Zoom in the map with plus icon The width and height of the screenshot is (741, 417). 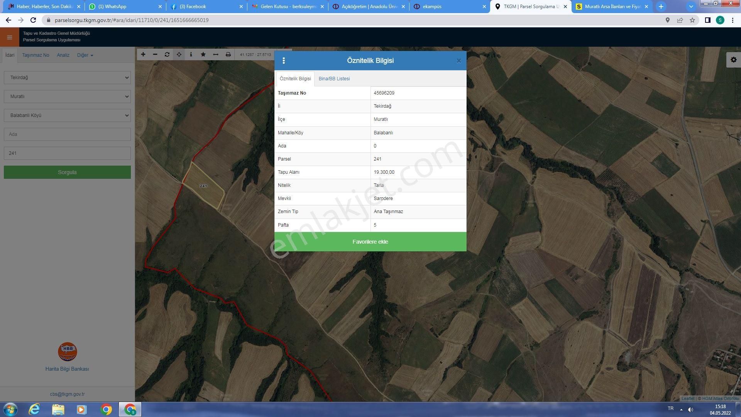143,54
